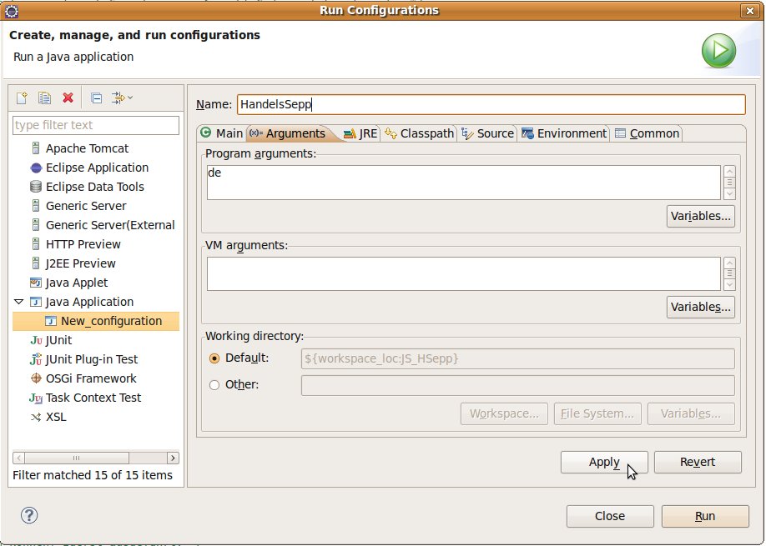766x546 pixels.
Task: Collapse the Java Application tree node
Action: pos(19,302)
